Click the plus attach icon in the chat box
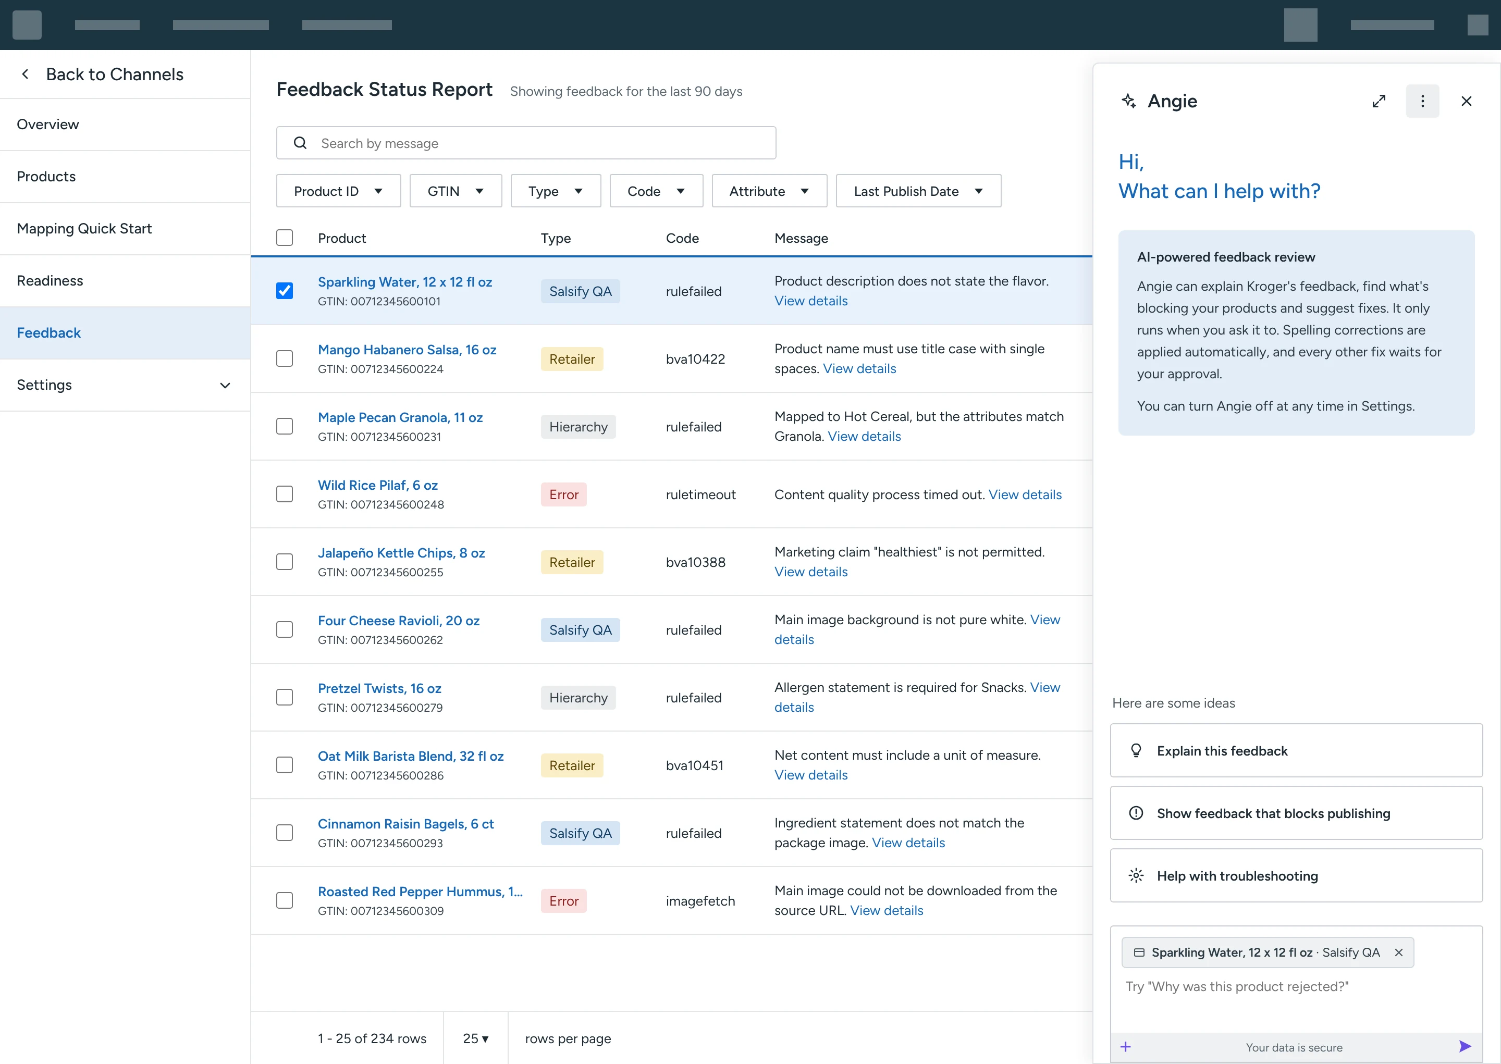This screenshot has height=1064, width=1501. pos(1126,1047)
